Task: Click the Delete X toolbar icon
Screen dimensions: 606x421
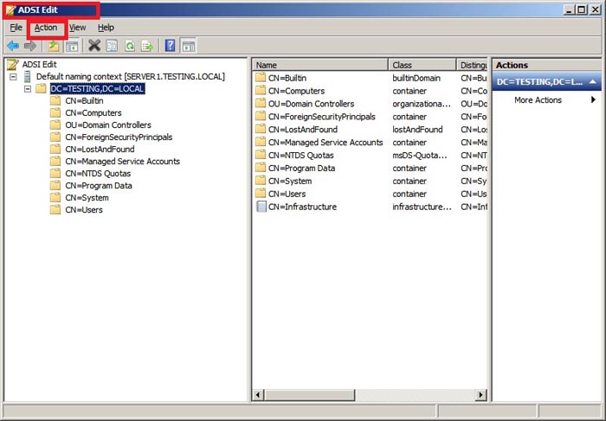Action: tap(94, 46)
